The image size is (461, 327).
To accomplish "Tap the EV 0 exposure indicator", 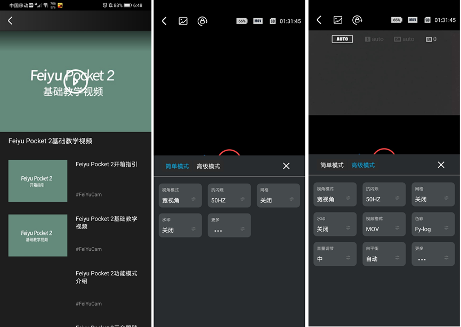I will (x=431, y=39).
